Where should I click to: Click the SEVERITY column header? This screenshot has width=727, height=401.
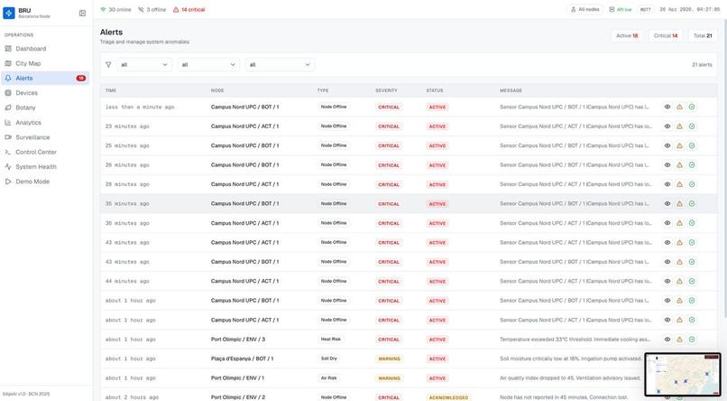coord(386,90)
